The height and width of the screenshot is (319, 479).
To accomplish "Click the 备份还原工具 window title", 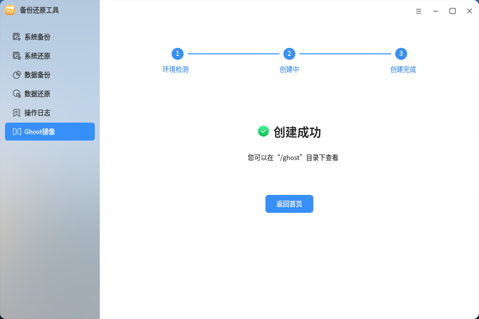I will [39, 10].
